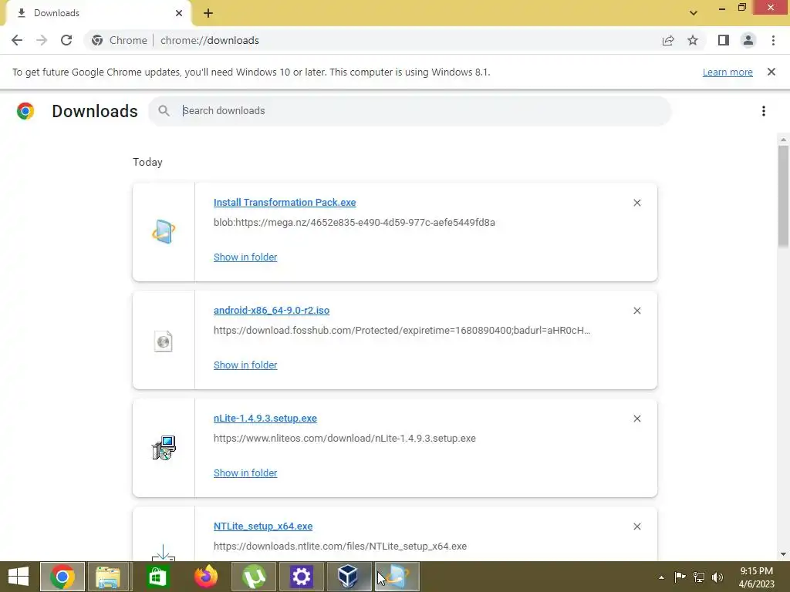Open the volume speaker icon
Image resolution: width=790 pixels, height=592 pixels.
coord(717,577)
